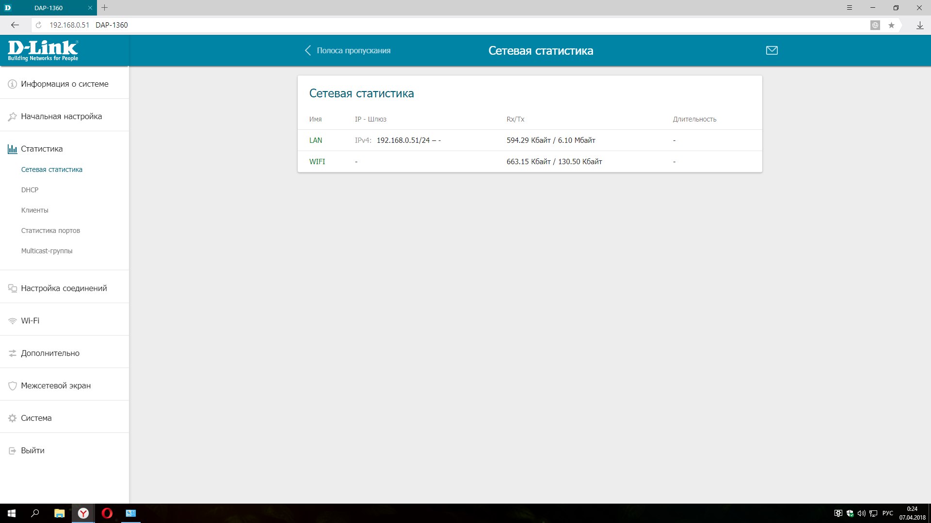Open Opera from the Windows taskbar

click(x=107, y=513)
